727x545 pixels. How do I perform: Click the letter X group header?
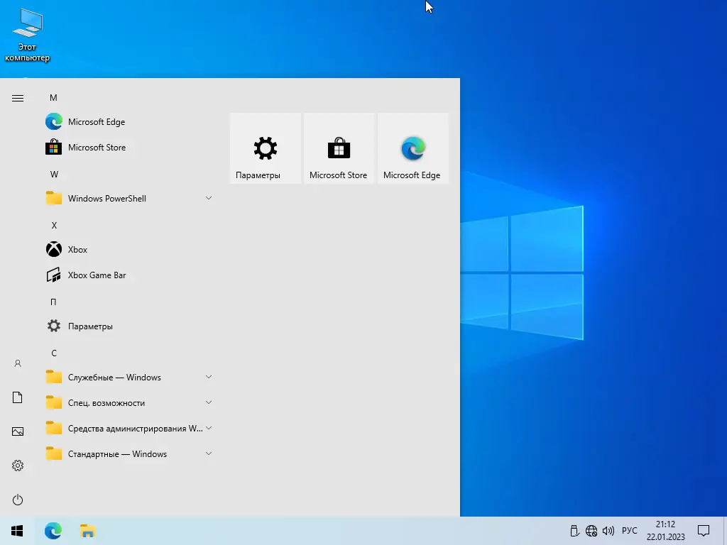tap(54, 225)
